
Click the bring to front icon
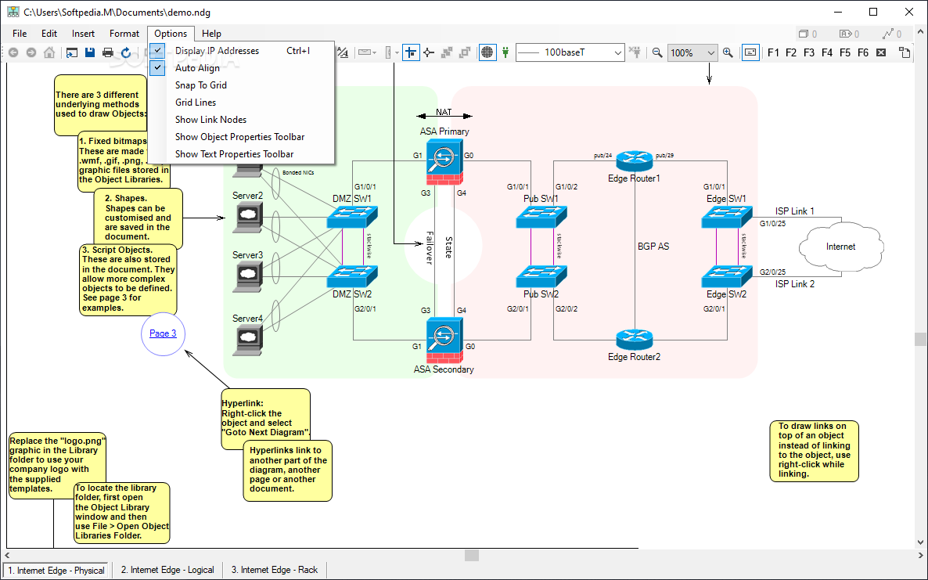pos(447,52)
